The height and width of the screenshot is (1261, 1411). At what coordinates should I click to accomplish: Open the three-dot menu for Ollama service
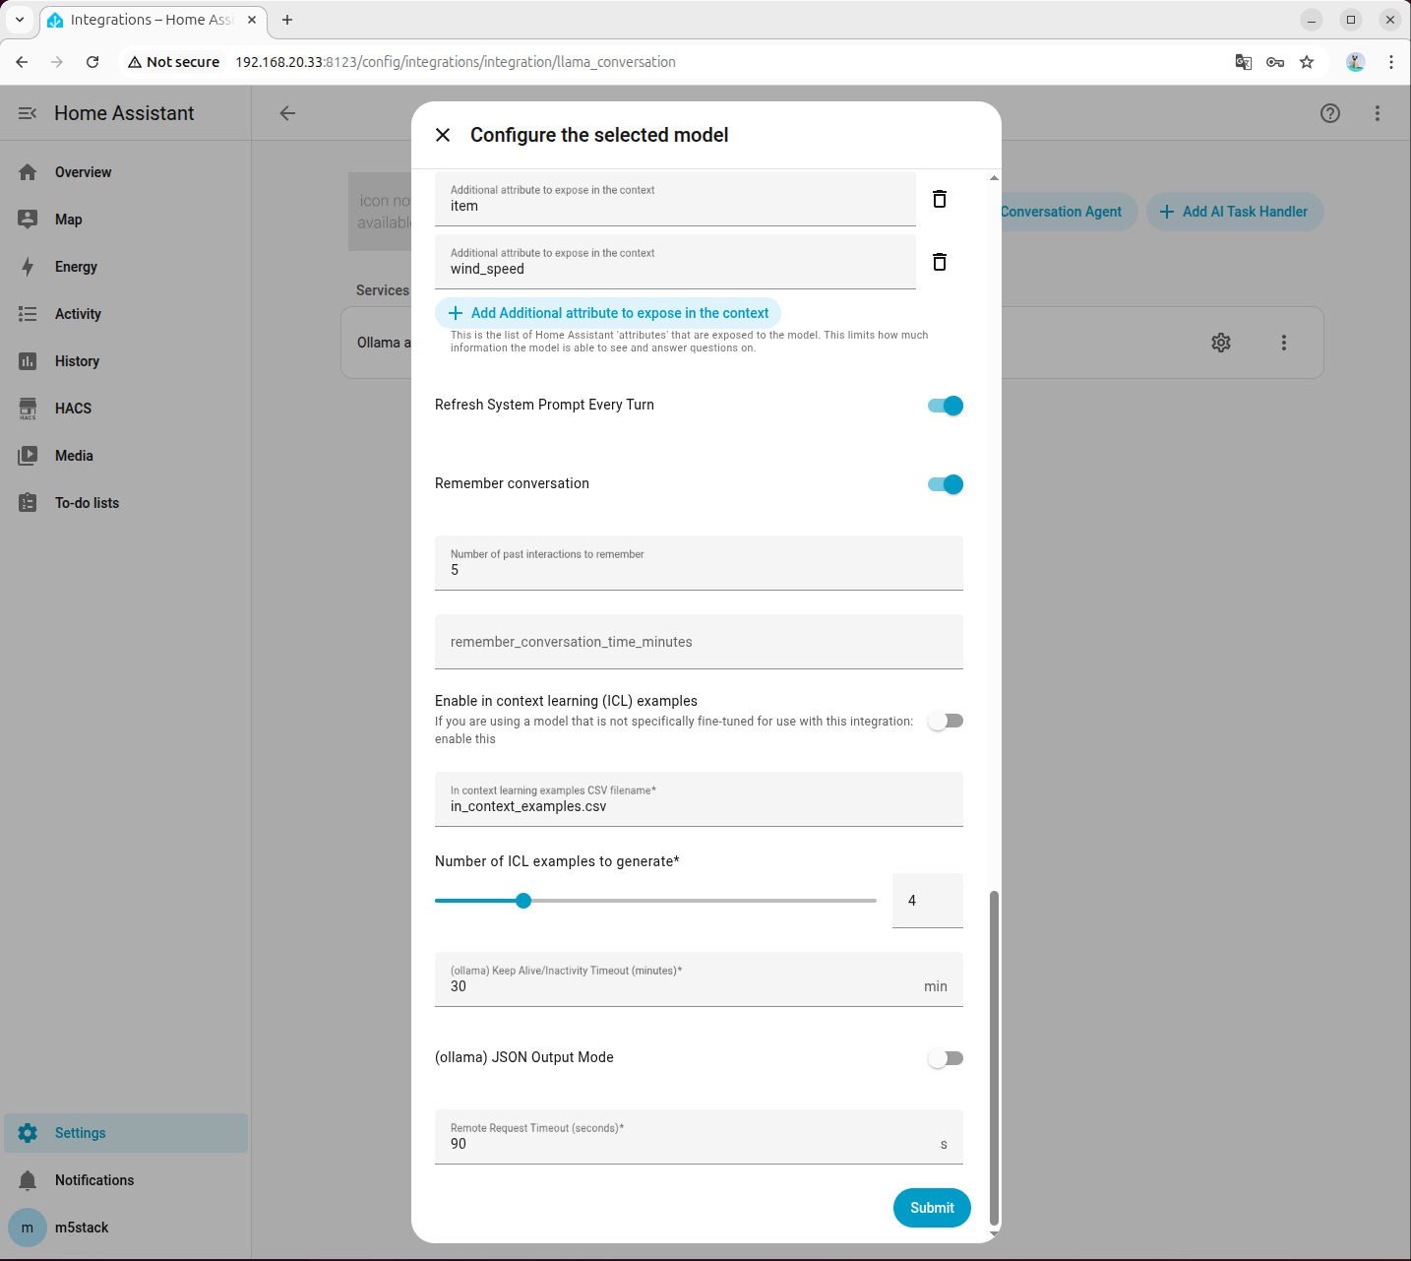[x=1284, y=343]
